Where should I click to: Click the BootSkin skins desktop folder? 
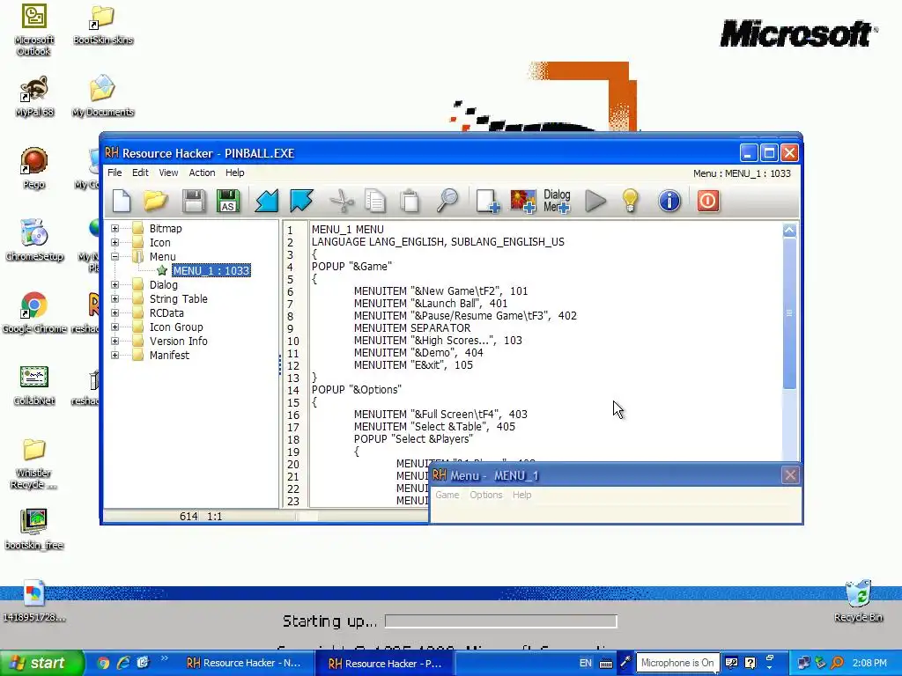click(103, 26)
